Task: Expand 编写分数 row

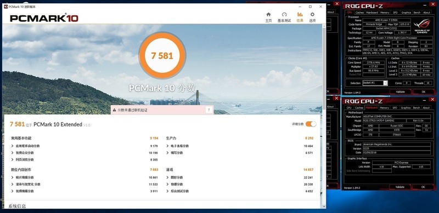Action: click(x=167, y=153)
